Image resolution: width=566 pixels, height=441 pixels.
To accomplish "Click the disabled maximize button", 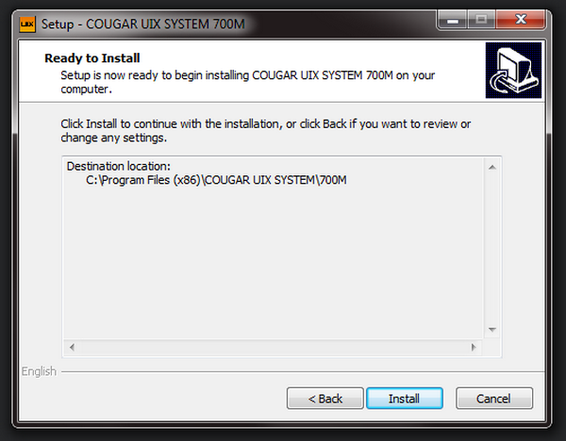I will pyautogui.click(x=481, y=20).
